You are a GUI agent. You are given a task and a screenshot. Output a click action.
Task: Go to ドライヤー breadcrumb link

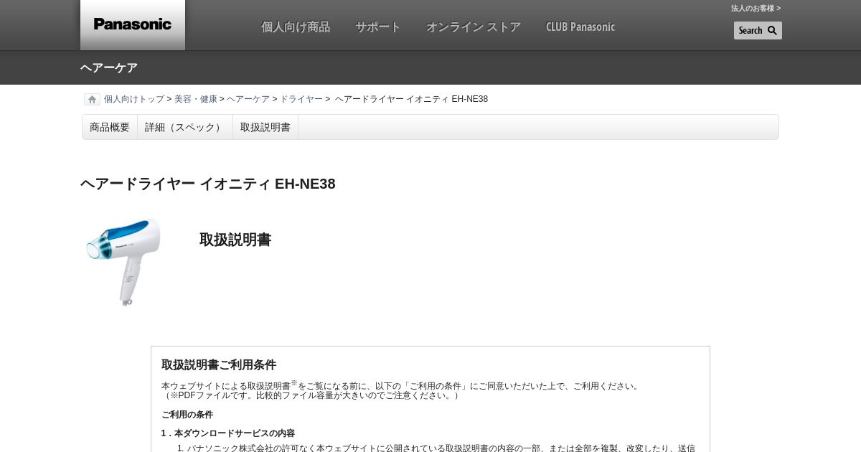click(301, 99)
